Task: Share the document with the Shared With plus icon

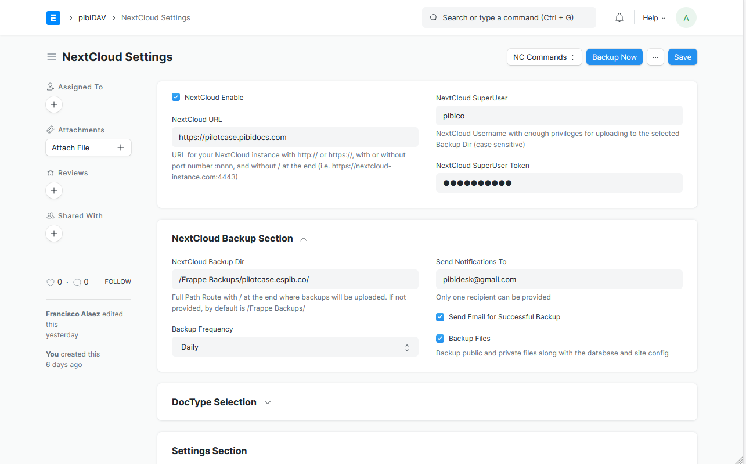Action: click(x=54, y=233)
